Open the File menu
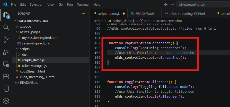230x107 pixels. (x=13, y=5)
